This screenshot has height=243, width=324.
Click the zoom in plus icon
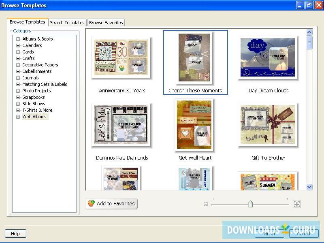[x=297, y=204]
